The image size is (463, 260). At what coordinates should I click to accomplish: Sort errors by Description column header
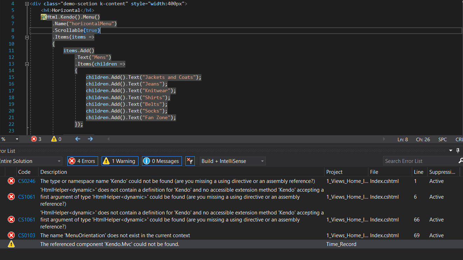pos(54,172)
